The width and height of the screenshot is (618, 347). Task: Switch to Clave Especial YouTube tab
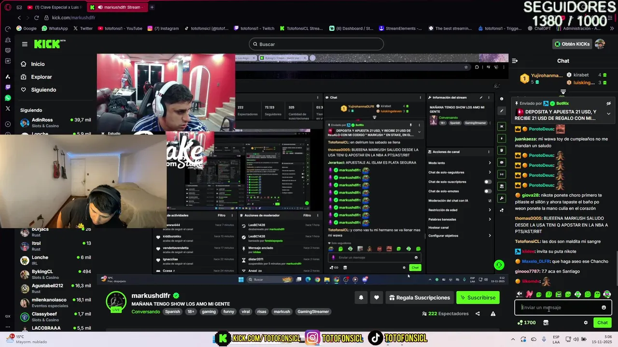pyautogui.click(x=54, y=7)
